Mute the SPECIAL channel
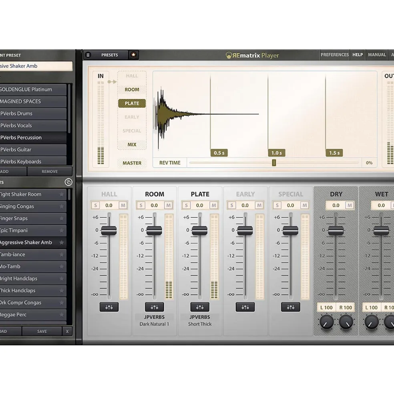The image size is (394, 395). (x=304, y=205)
